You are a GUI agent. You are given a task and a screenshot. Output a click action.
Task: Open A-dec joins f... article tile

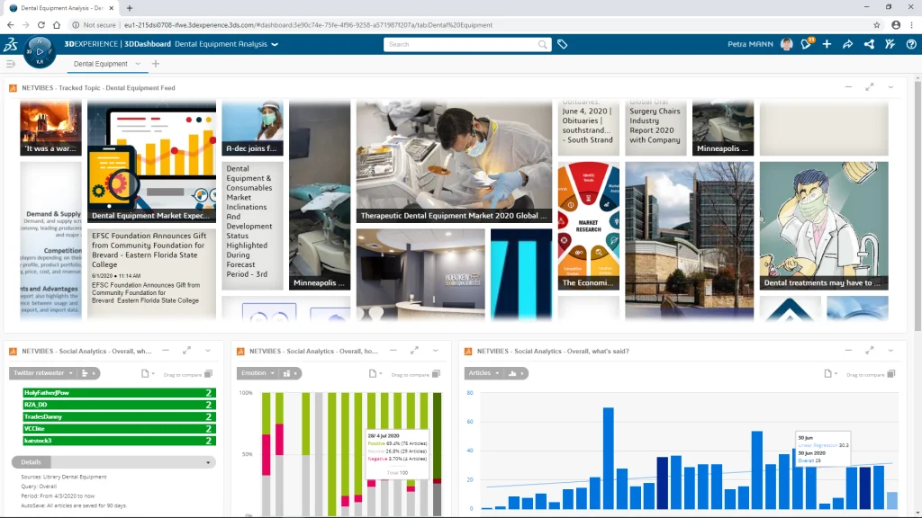point(252,128)
